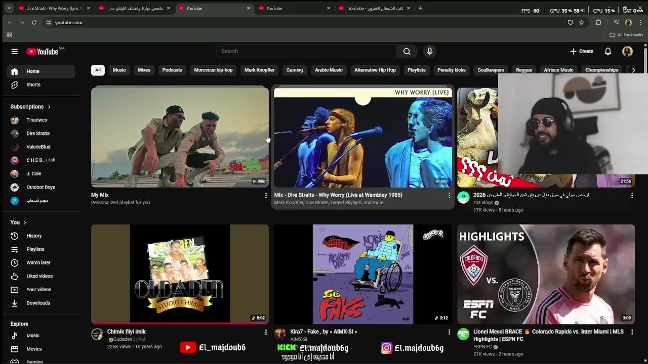Open Tinariwen subscription channel
Screen dimensions: 648x364
(40, 120)
